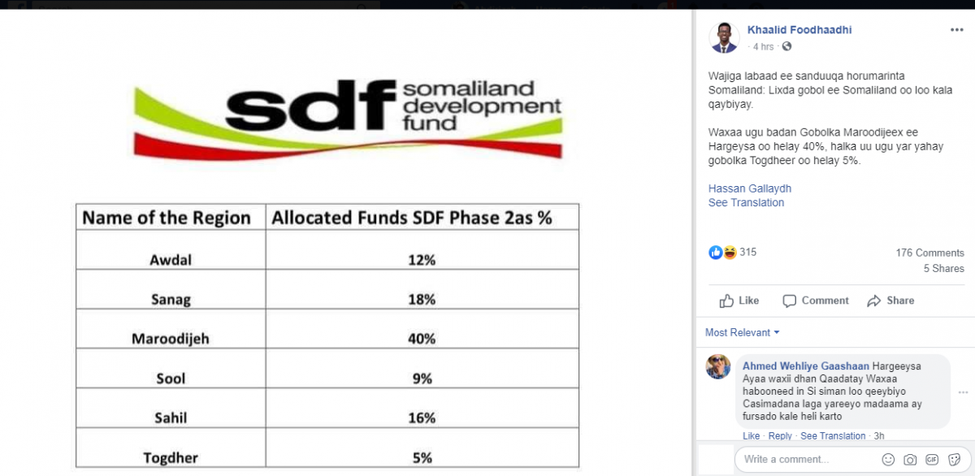Expand the Most Relevant comment sort dropdown

pos(742,332)
